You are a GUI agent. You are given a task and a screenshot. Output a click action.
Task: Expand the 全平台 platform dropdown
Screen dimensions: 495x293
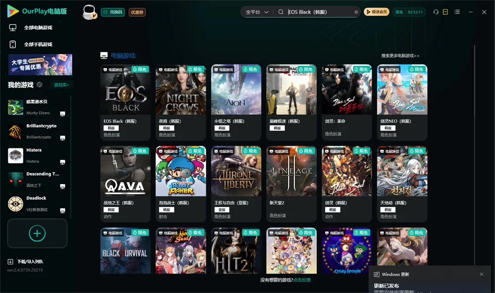click(257, 12)
